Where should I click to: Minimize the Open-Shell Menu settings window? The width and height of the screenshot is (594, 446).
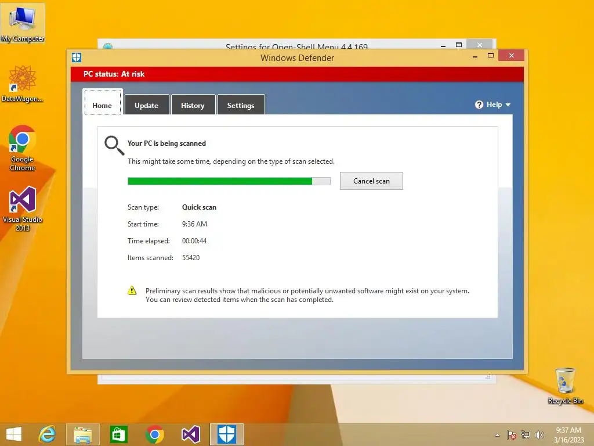[443, 45]
